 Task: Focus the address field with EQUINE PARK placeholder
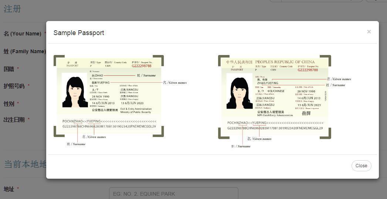tap(173, 193)
